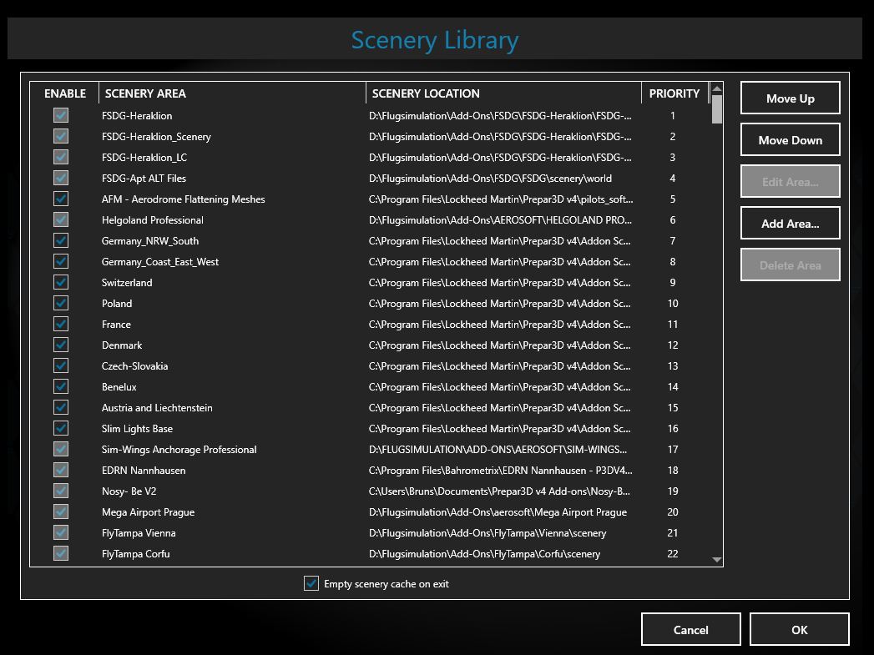Uncheck the Slim Lights Base entry
Image resolution: width=874 pixels, height=655 pixels.
pos(61,428)
